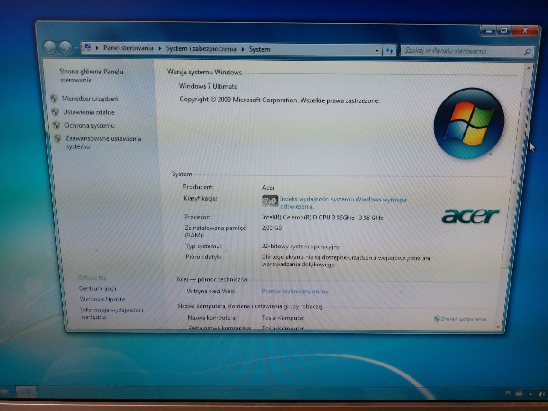Click the volume speaker tray icon
Viewport: 548px width, 411px height.
click(542, 394)
